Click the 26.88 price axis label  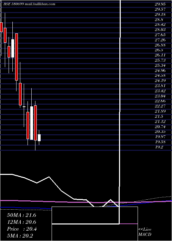pyautogui.click(x=160, y=45)
